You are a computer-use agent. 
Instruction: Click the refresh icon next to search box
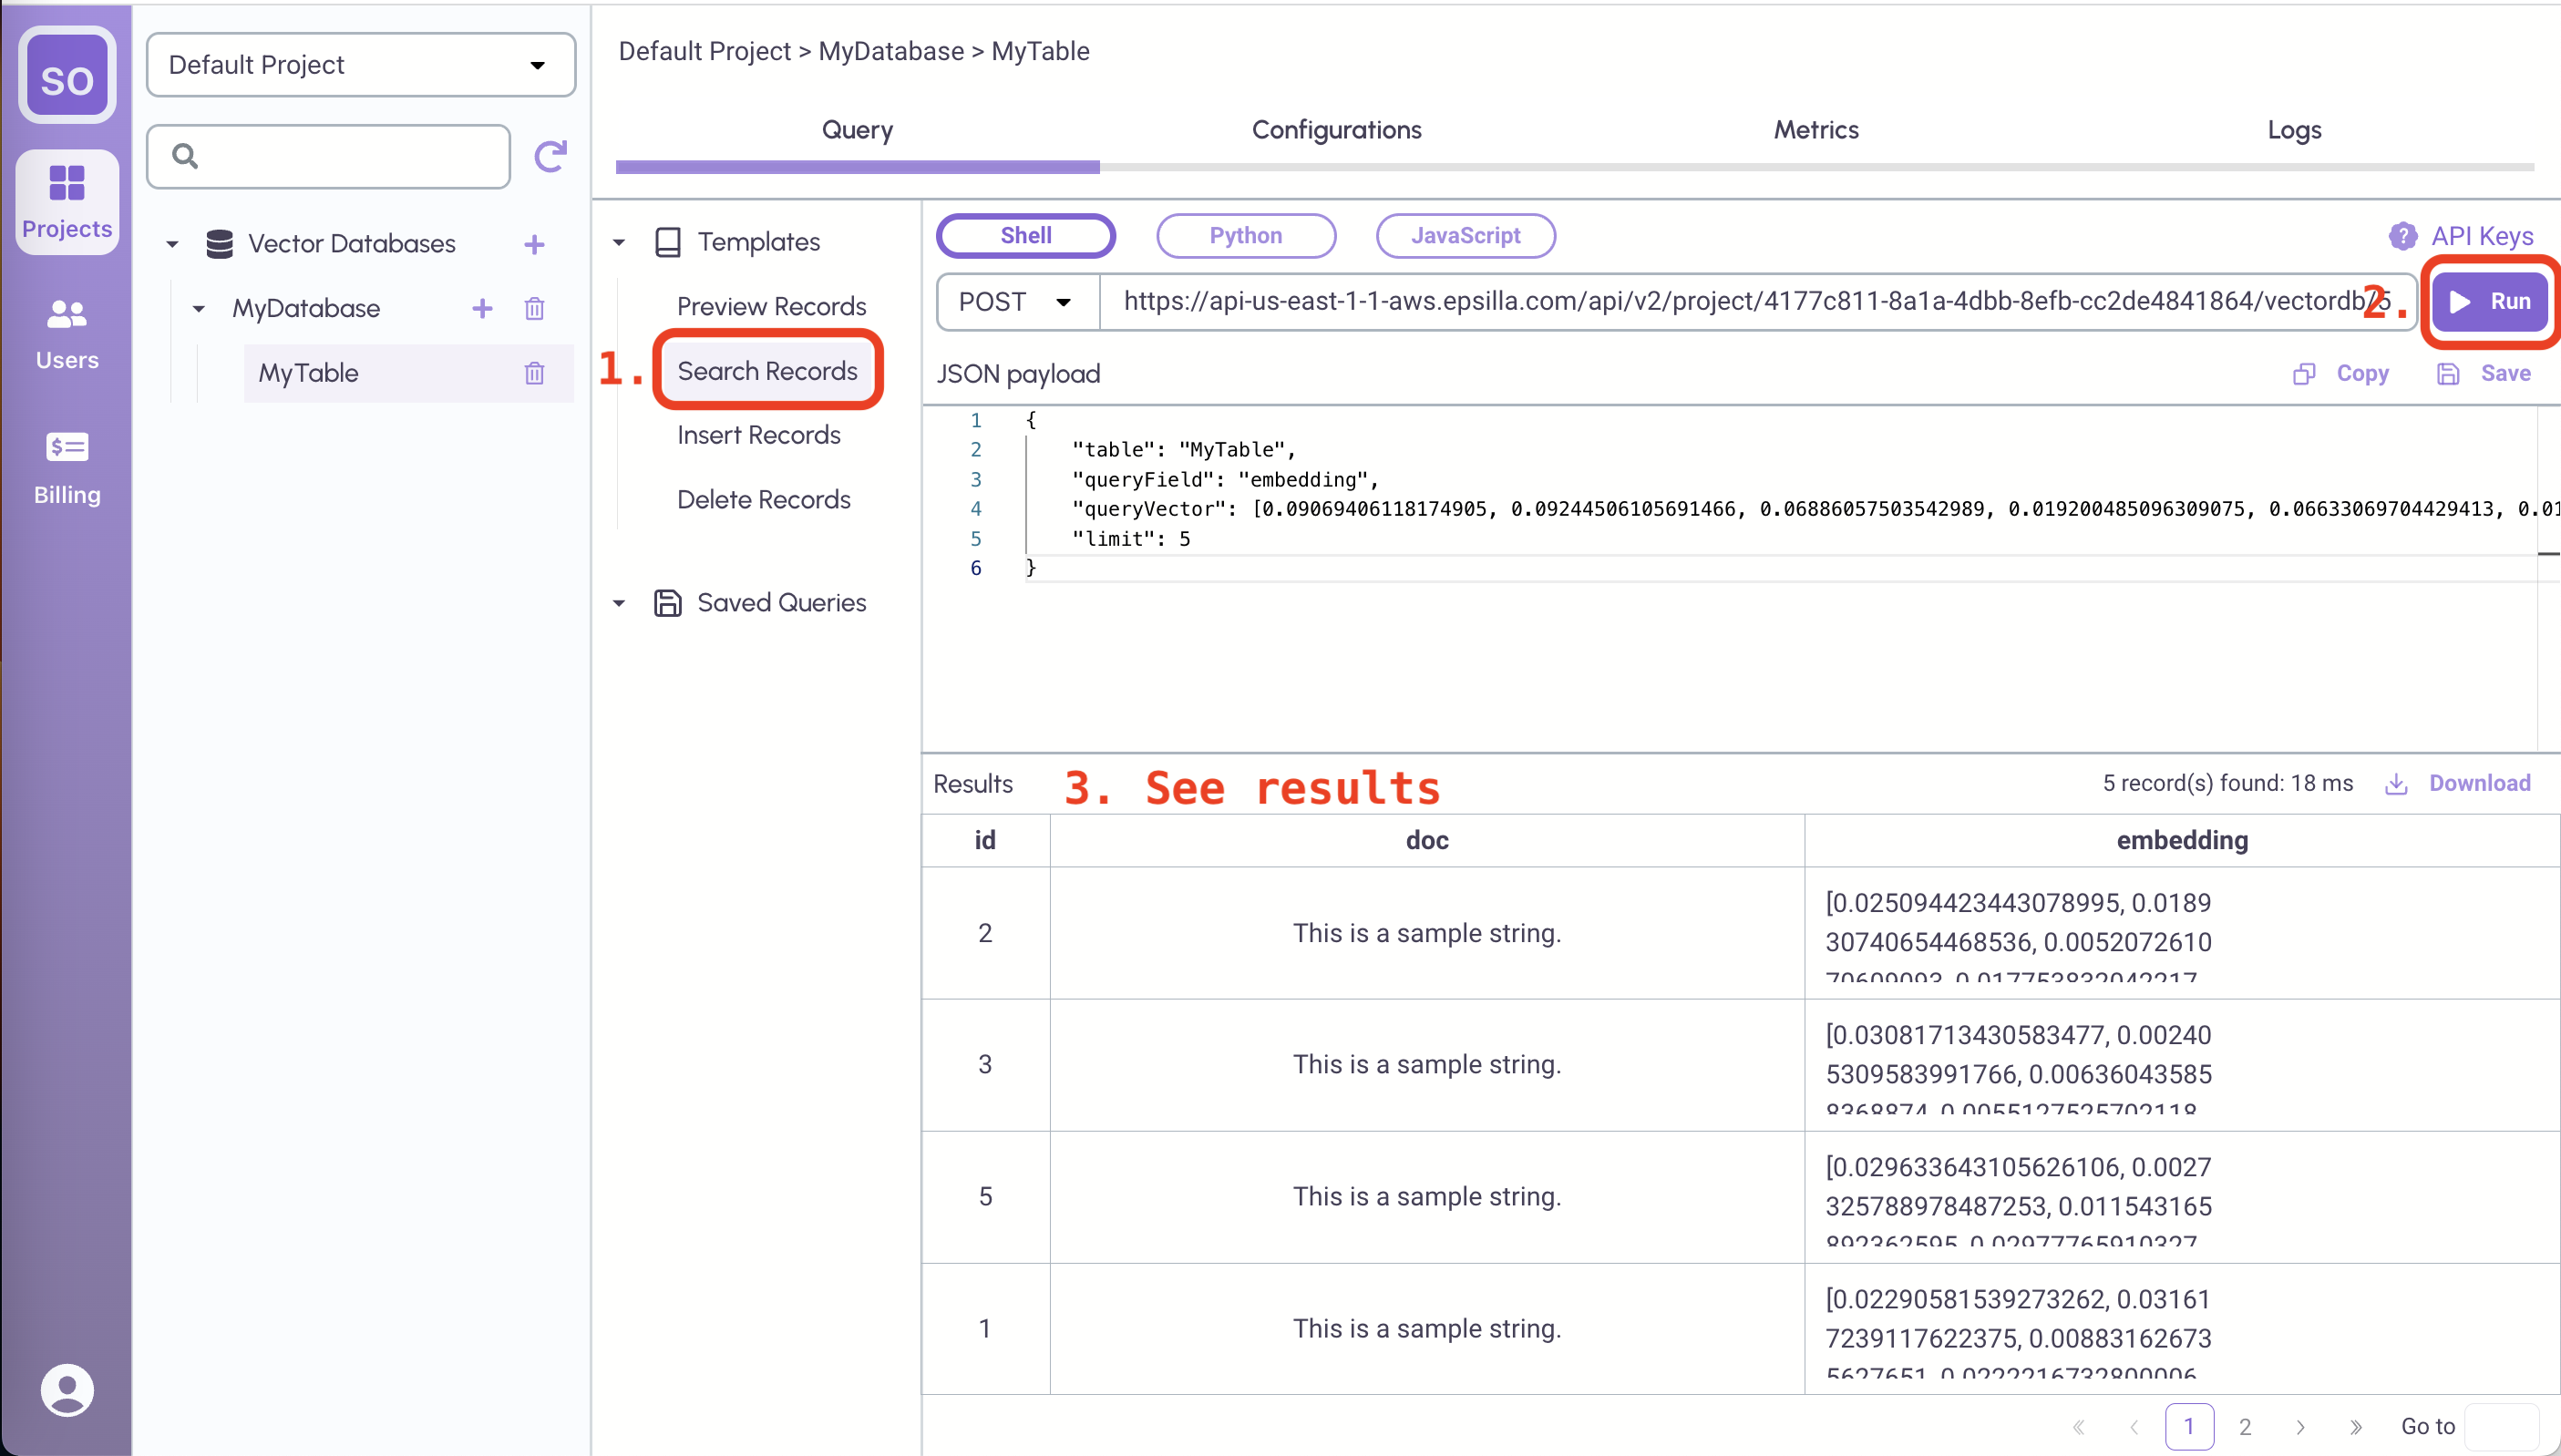pyautogui.click(x=550, y=156)
